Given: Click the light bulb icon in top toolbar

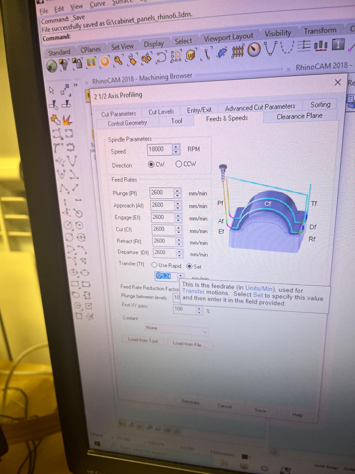Looking at the screenshot, I should point(64,64).
